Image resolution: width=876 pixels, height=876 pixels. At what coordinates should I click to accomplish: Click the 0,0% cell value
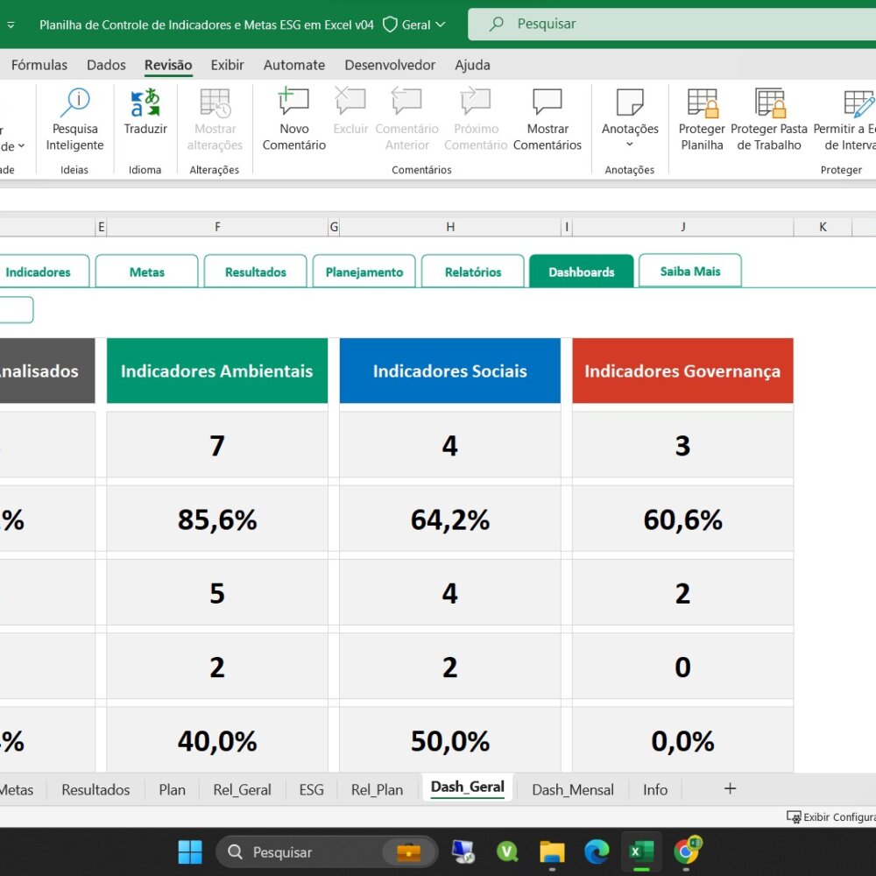682,741
